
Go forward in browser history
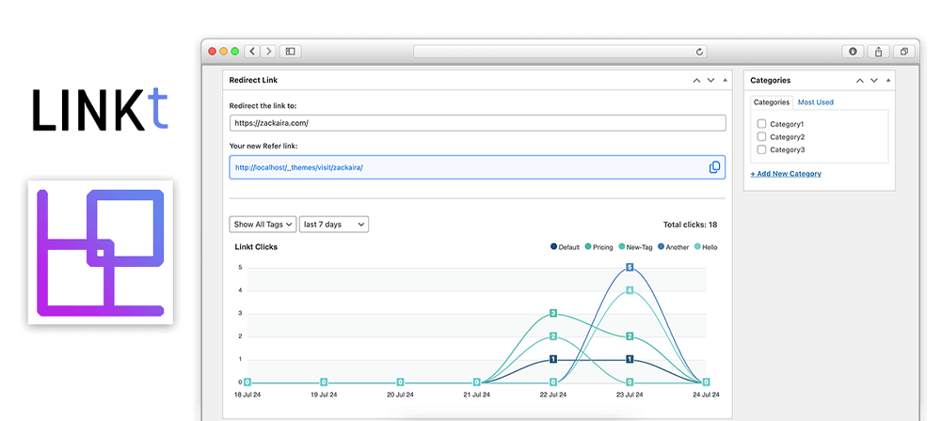point(268,51)
